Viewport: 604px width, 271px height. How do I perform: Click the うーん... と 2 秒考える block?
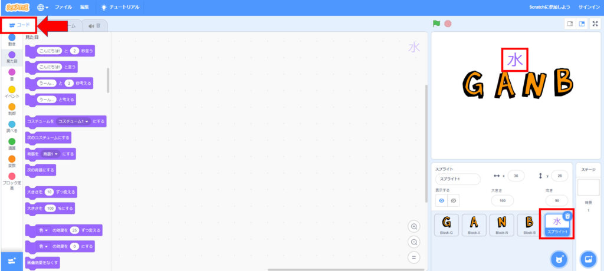[x=60, y=83]
